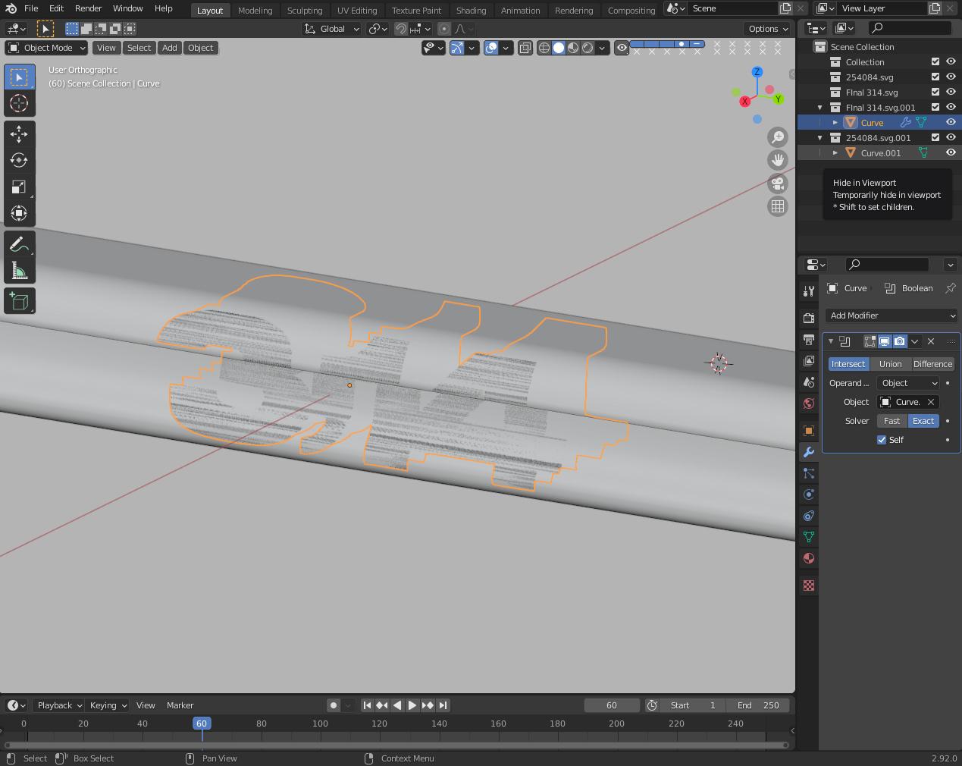The width and height of the screenshot is (962, 766).
Task: Uncheck the 254084.svg collection checkbox
Action: (x=935, y=77)
